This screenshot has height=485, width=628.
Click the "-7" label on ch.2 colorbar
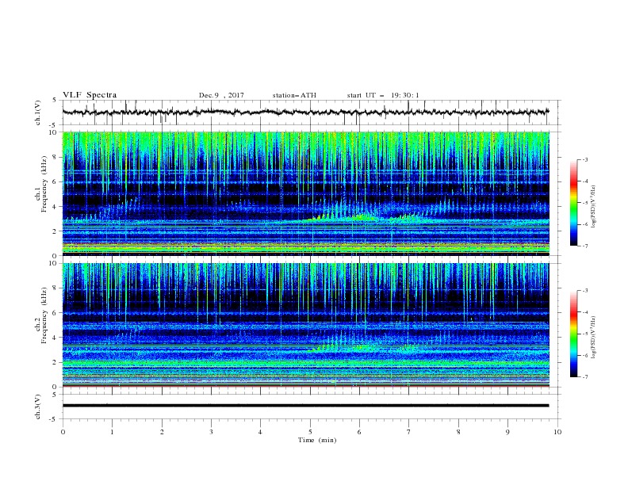584,377
